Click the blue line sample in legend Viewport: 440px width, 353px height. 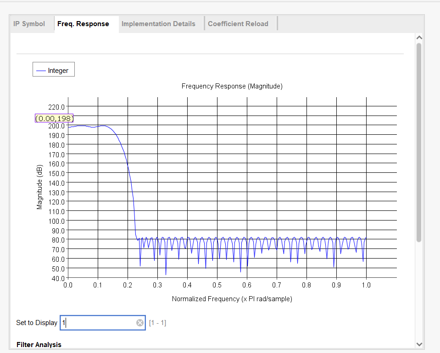(41, 71)
